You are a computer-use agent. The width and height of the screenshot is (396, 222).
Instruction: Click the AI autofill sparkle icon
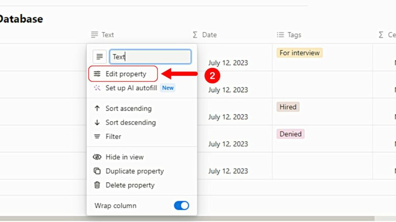point(97,88)
